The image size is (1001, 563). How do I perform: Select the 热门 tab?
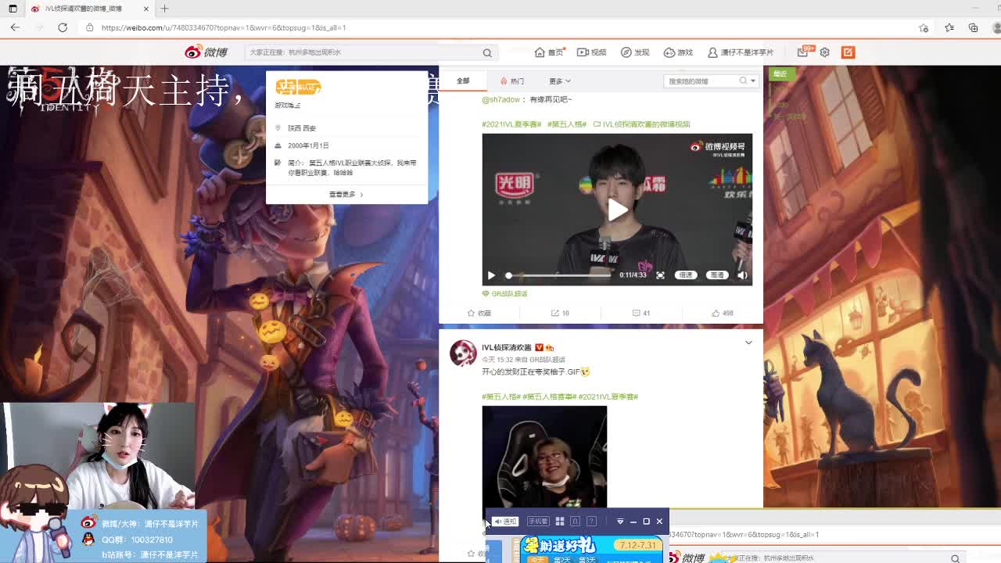[x=512, y=81]
